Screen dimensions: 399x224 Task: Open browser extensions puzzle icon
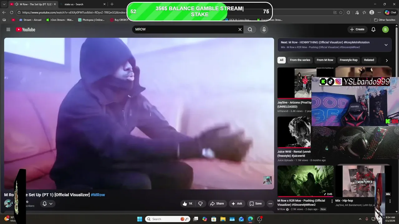[x=349, y=12]
